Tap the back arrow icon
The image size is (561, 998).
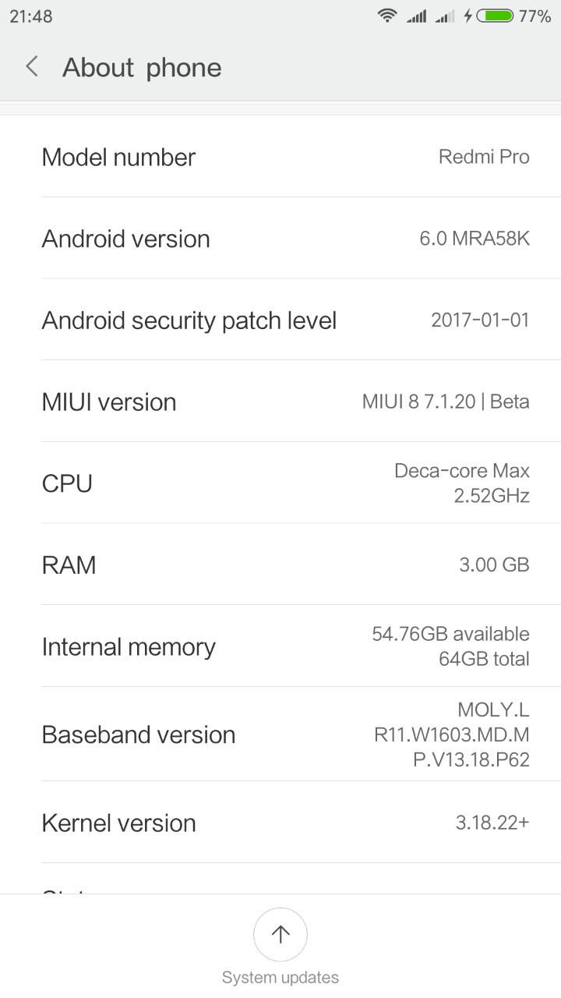[x=32, y=67]
